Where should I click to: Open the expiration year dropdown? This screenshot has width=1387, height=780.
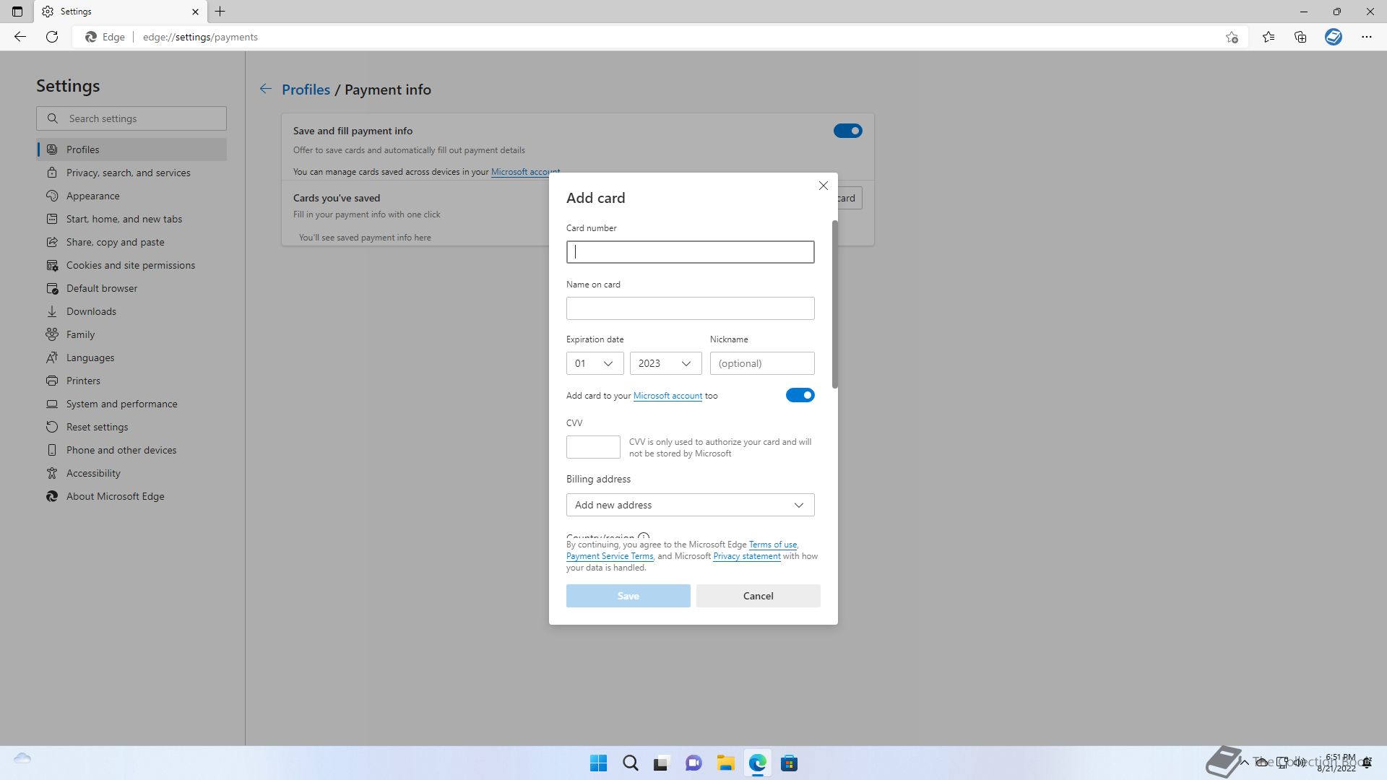[665, 363]
